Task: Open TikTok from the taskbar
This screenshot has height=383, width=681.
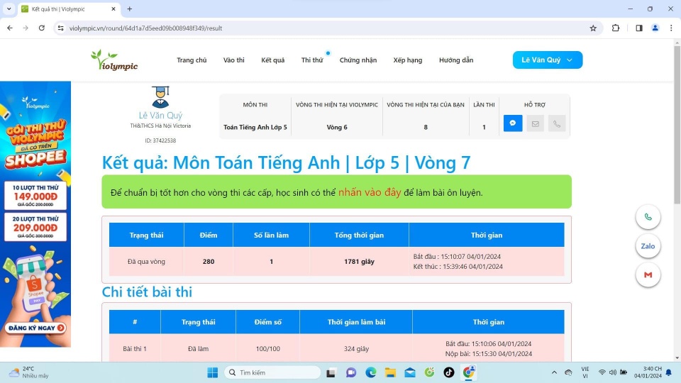Action: point(449,372)
